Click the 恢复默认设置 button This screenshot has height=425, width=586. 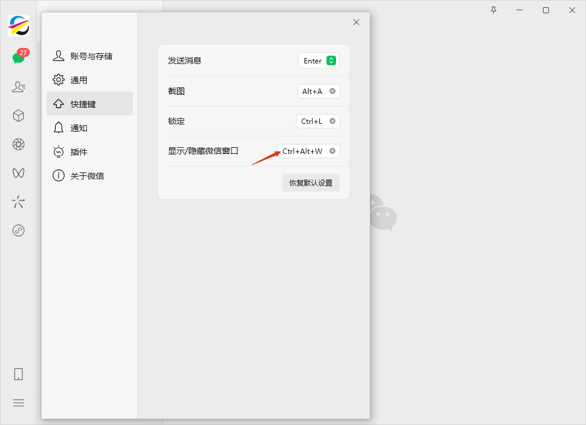(311, 183)
